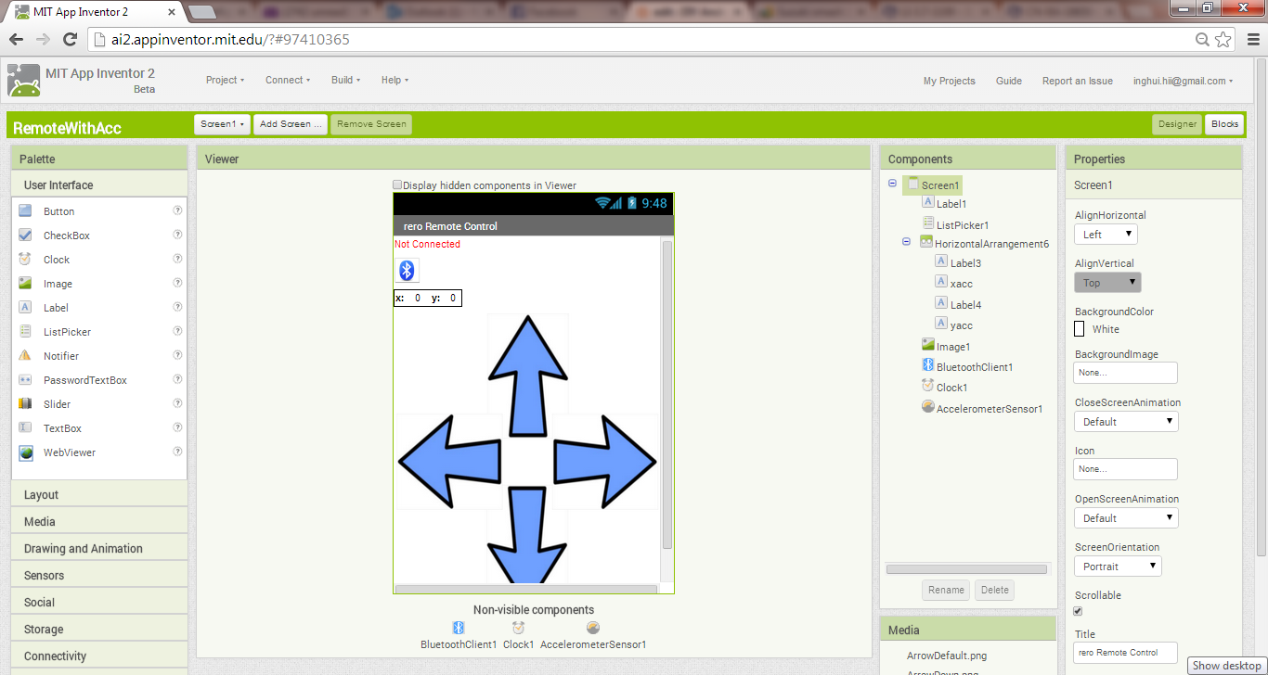Open the Report an Issue link

point(1078,81)
